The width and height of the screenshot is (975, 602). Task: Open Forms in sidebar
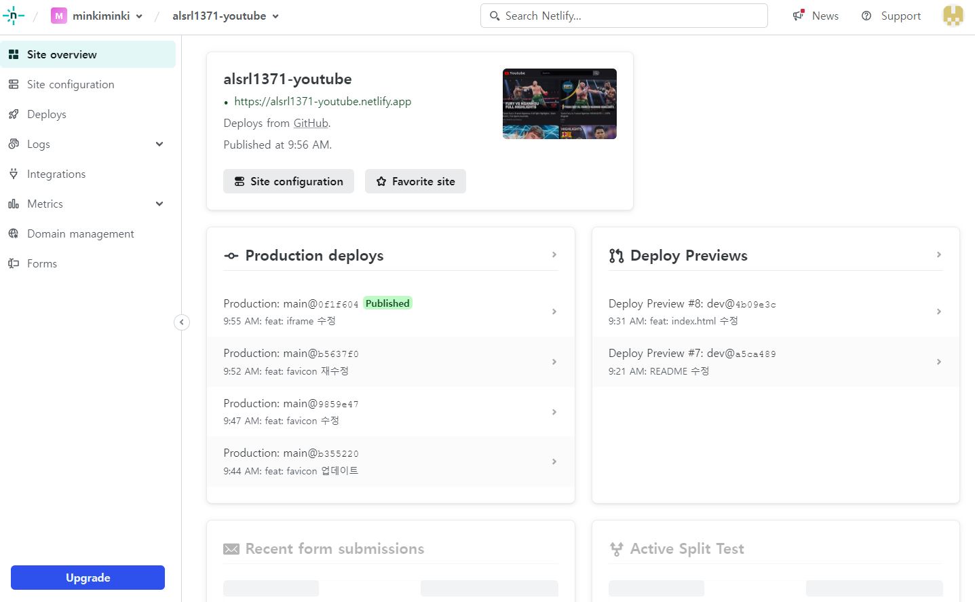88,263
